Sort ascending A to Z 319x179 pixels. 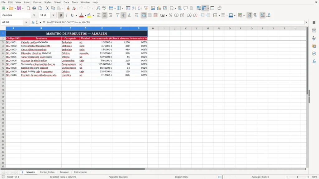tap(134, 8)
